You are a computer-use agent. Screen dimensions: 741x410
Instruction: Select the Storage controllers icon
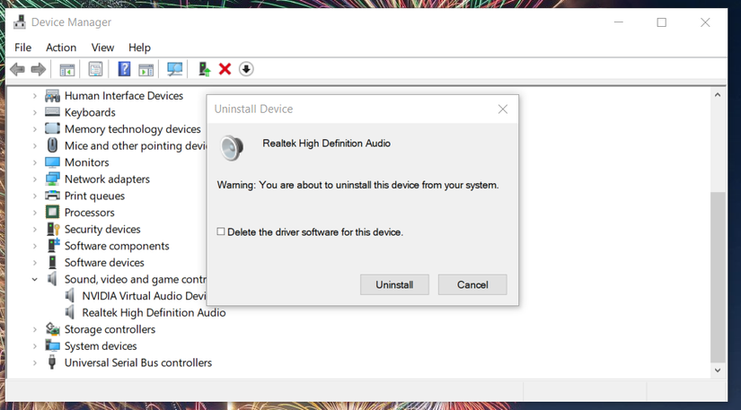click(x=52, y=329)
